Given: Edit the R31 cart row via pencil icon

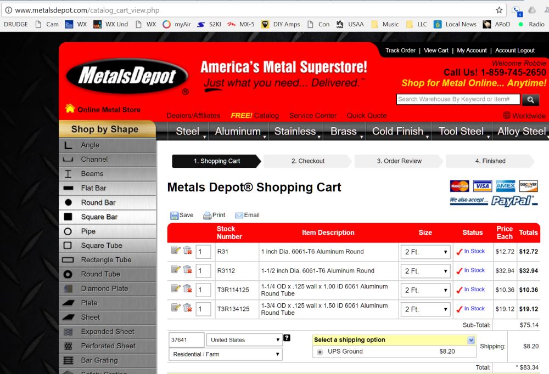Looking at the screenshot, I should 176,250.
